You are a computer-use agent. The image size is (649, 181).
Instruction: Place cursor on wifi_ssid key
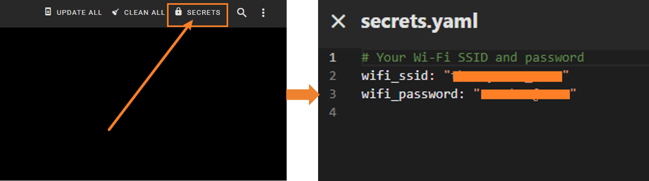click(x=395, y=76)
